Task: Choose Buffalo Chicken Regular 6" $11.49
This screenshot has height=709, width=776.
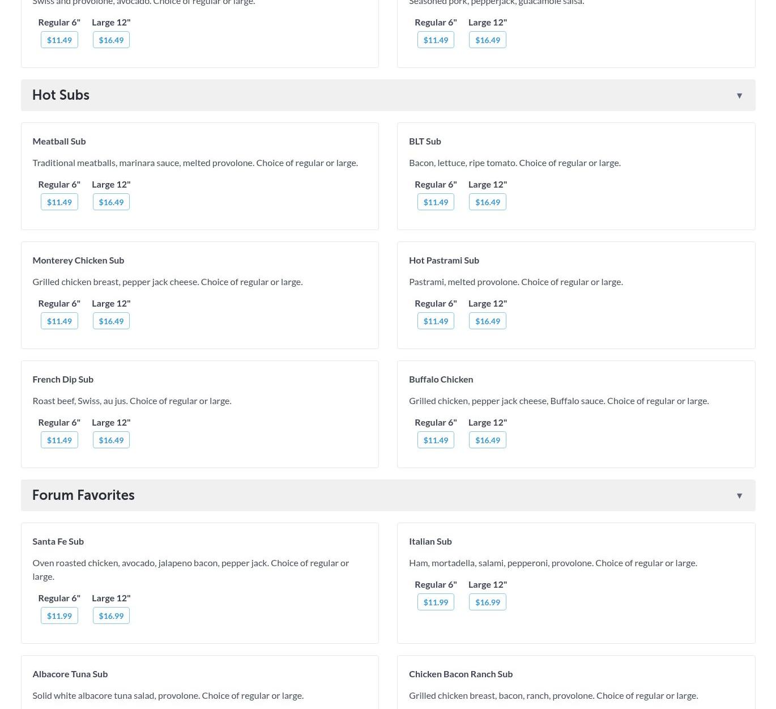Action: pos(436,440)
